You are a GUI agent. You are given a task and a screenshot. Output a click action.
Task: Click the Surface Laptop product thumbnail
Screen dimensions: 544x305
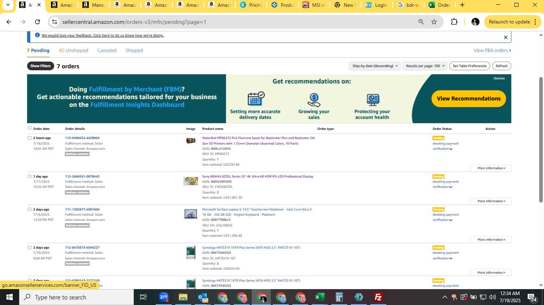click(x=191, y=214)
